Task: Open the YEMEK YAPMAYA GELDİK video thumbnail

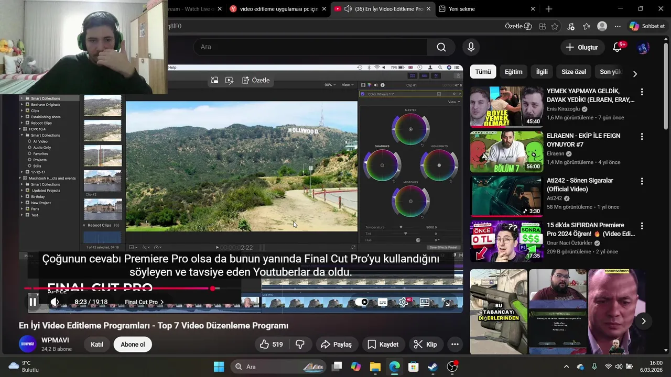Action: point(506,107)
